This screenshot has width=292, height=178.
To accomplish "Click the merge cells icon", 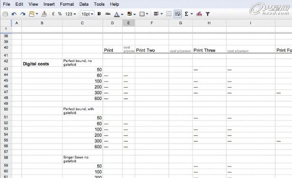I will [x=169, y=14].
